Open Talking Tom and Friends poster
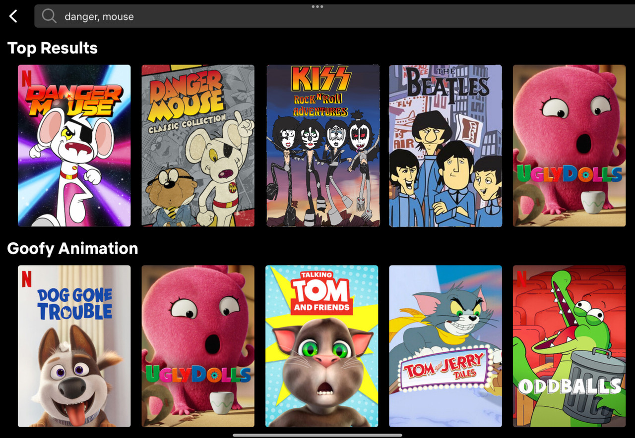Viewport: 635px width, 438px height. tap(322, 346)
